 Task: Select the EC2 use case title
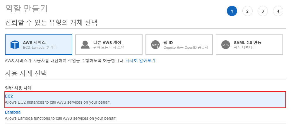9,95
